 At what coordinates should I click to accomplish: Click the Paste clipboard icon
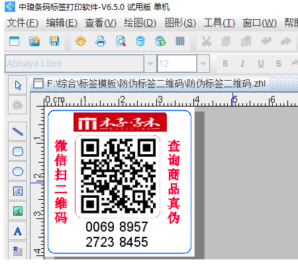(246, 41)
